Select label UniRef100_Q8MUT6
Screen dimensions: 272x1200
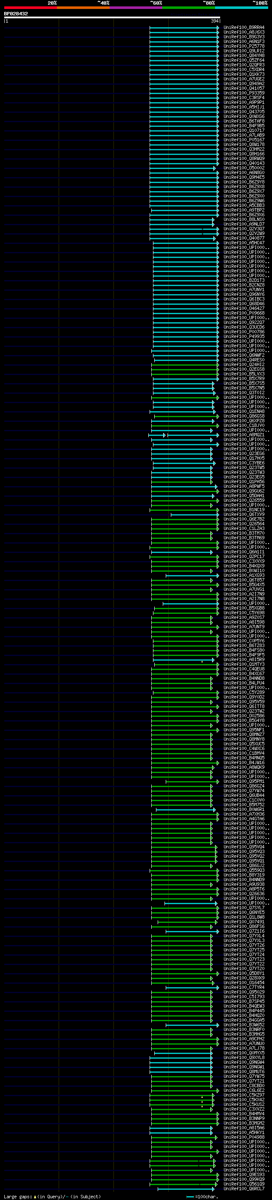tap(244, 1072)
